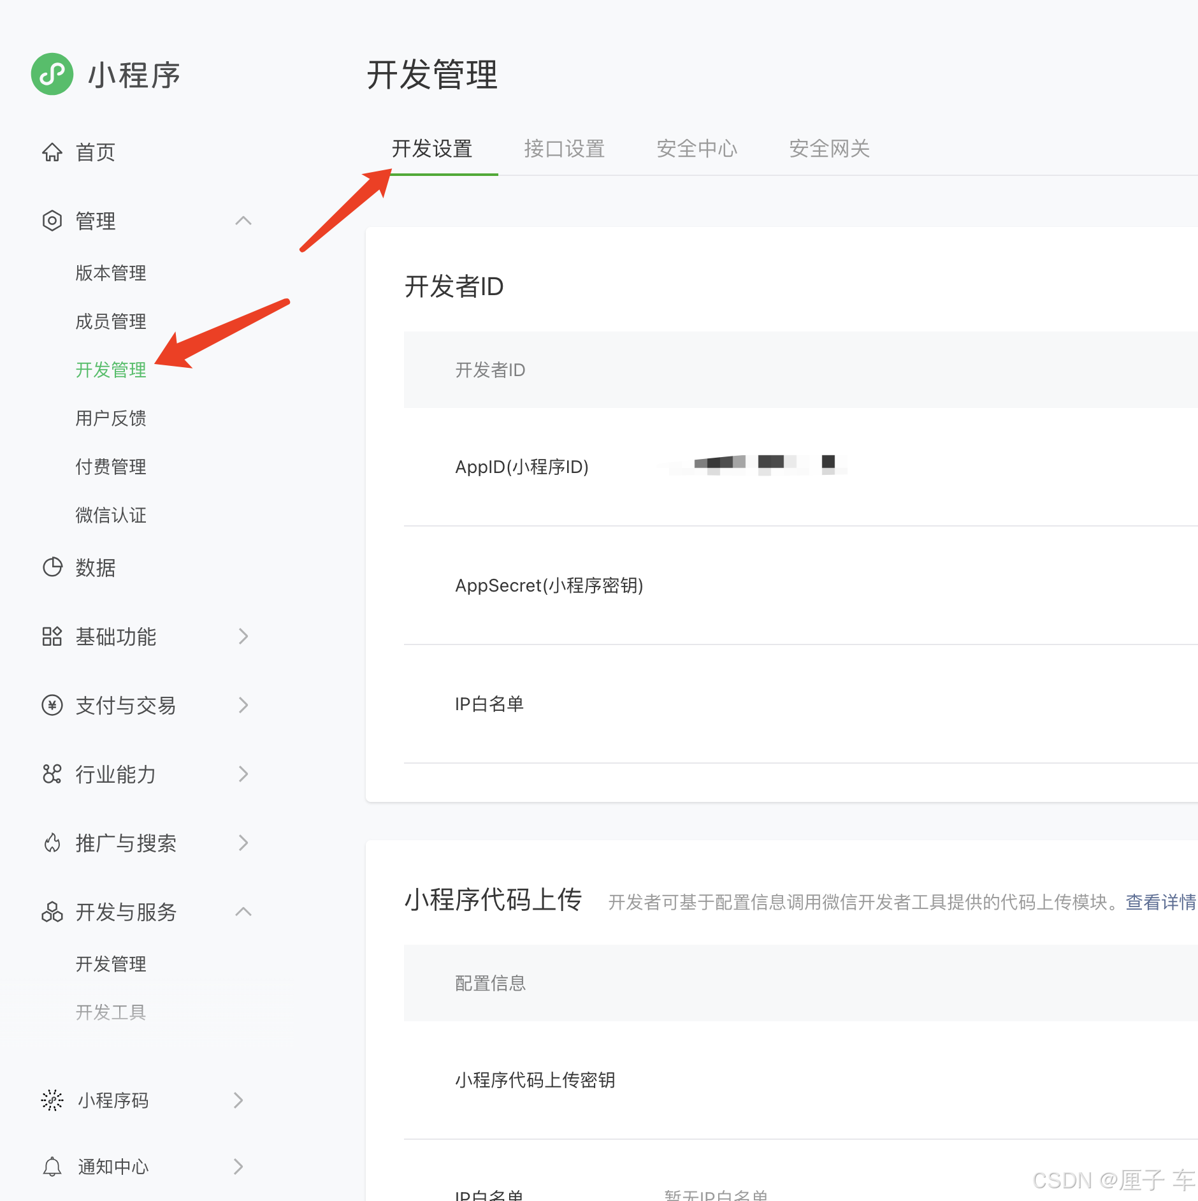1198x1201 pixels.
Task: Click the 开发管理 page title
Action: point(432,75)
